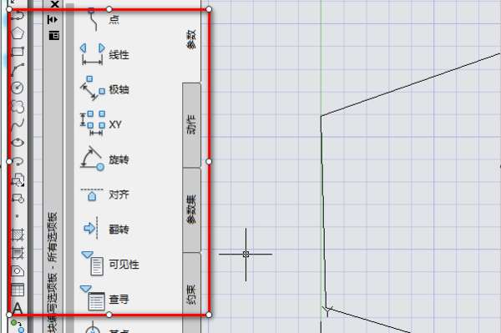The height and width of the screenshot is (333, 501).
Task: Select the polygon draw tool
Action: (18, 33)
